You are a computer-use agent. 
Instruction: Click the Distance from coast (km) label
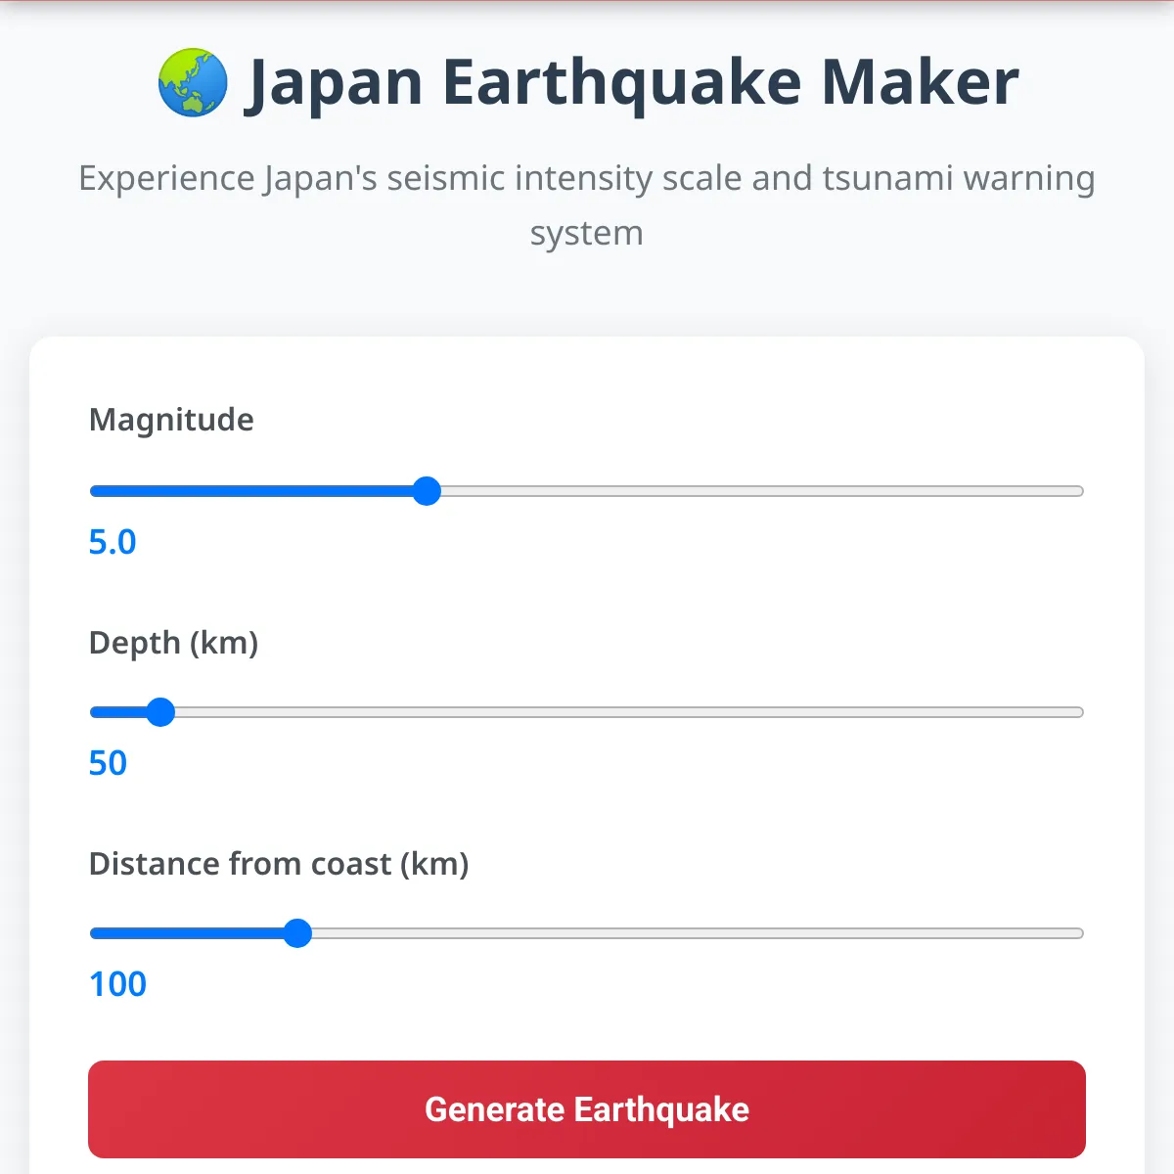pyautogui.click(x=279, y=864)
